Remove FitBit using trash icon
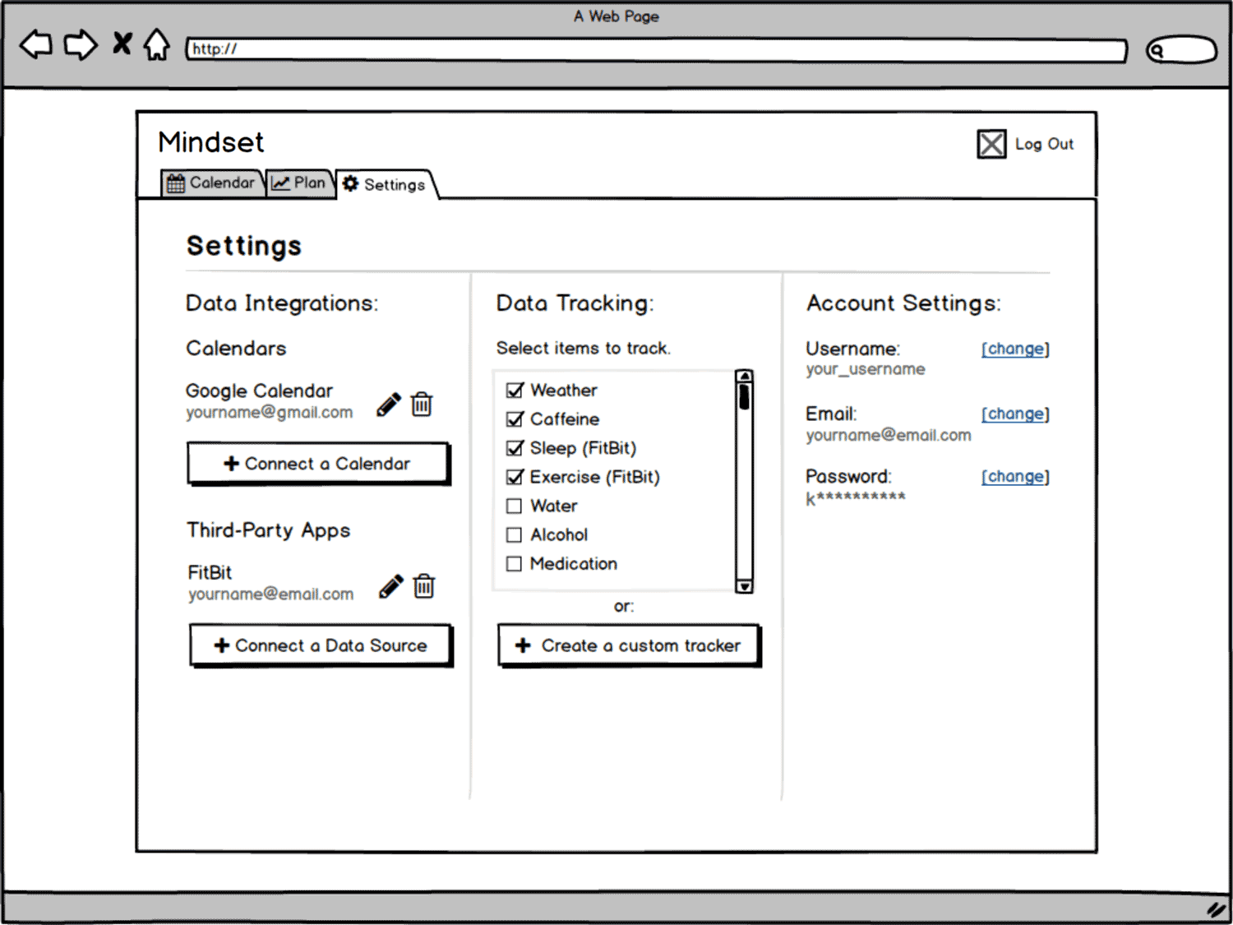Image resolution: width=1233 pixels, height=925 pixels. (x=424, y=586)
